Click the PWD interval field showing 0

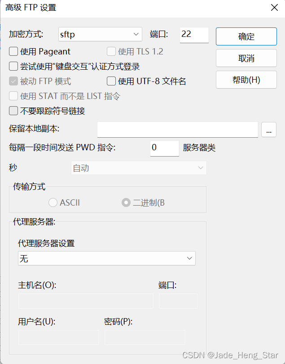pyautogui.click(x=164, y=148)
